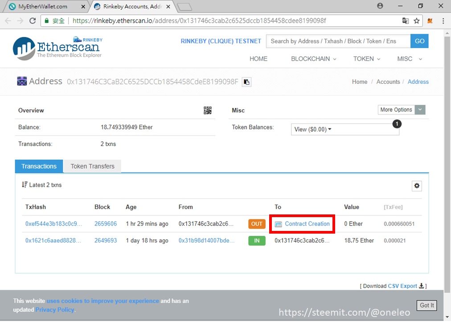Open transaction 0xef544e3b183c0c9...

pyautogui.click(x=53, y=224)
